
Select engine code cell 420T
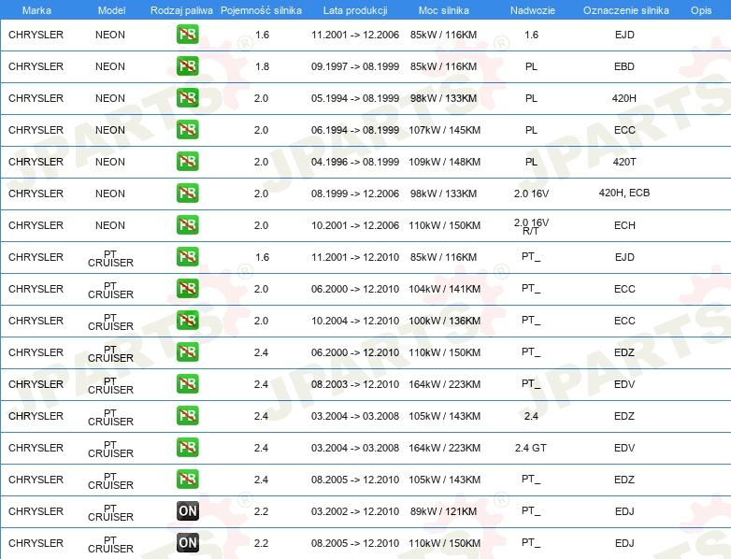coord(624,162)
